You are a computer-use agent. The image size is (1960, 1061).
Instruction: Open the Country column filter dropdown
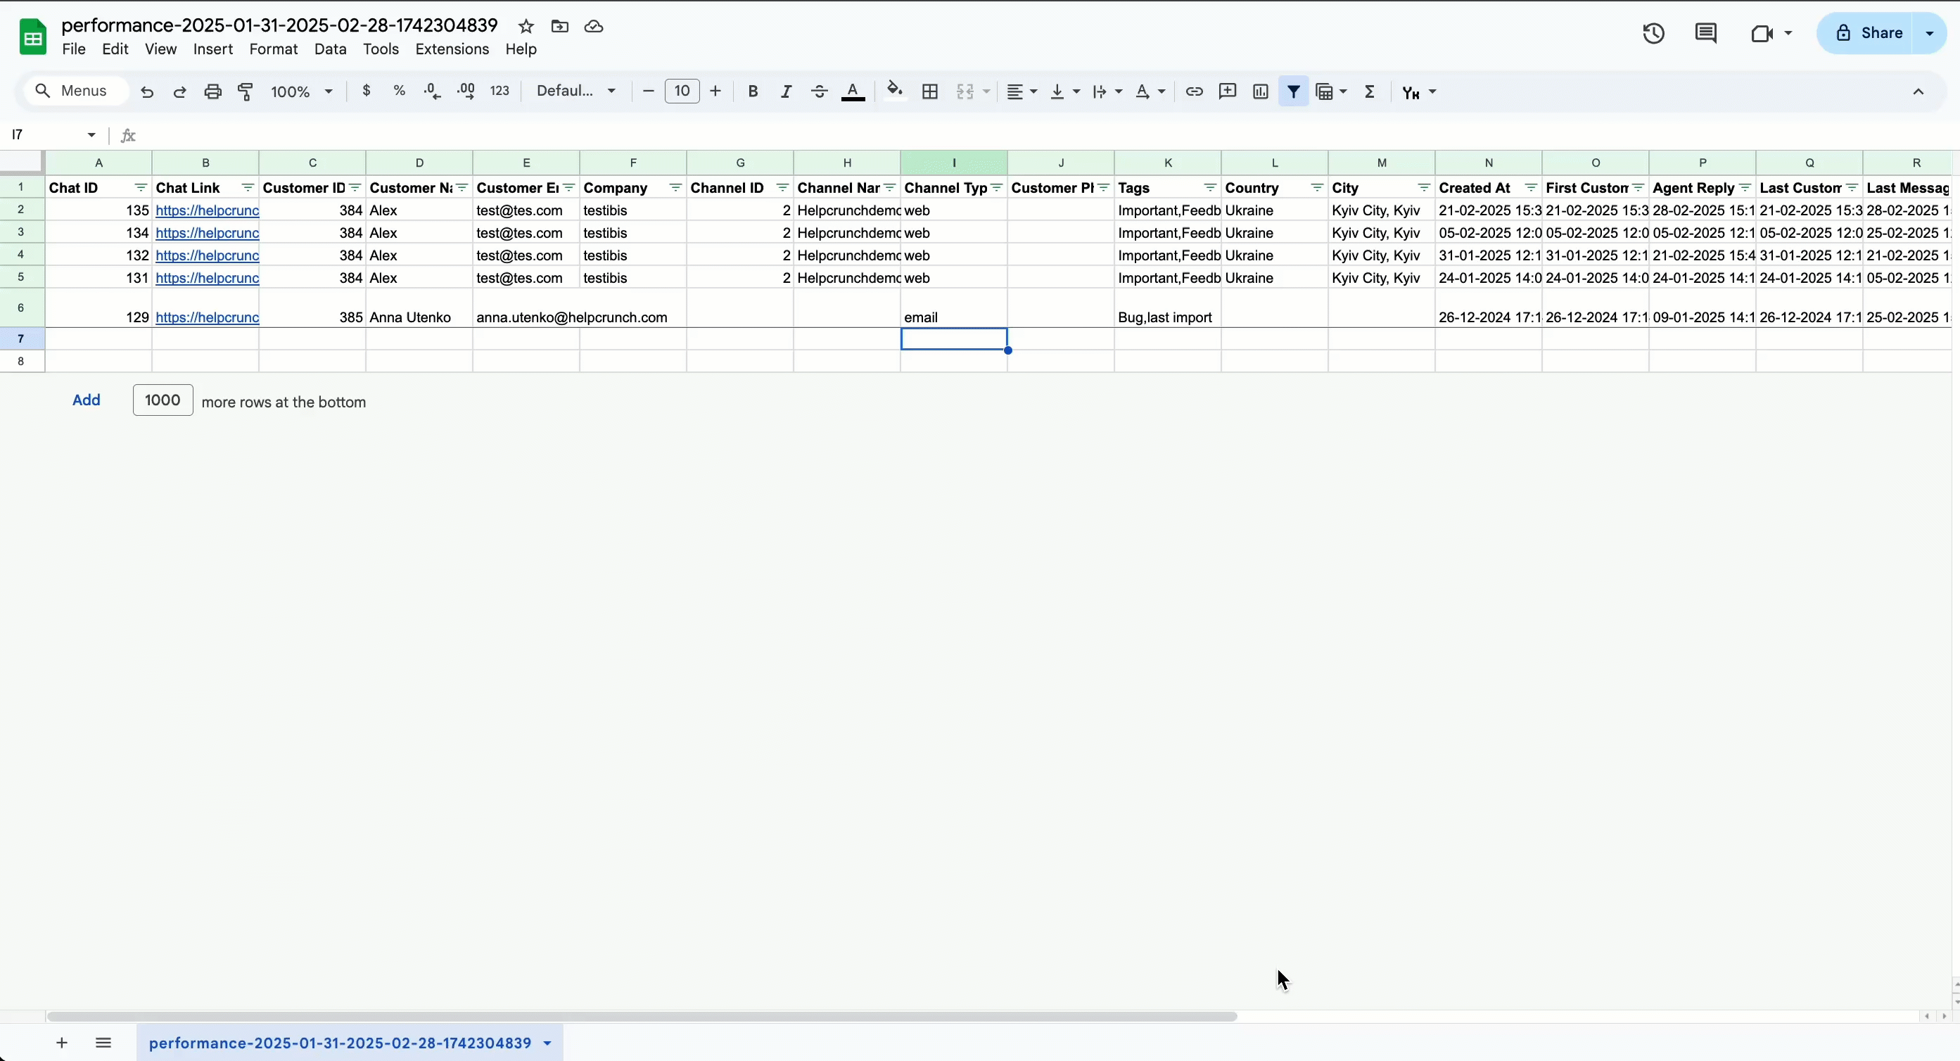point(1317,187)
